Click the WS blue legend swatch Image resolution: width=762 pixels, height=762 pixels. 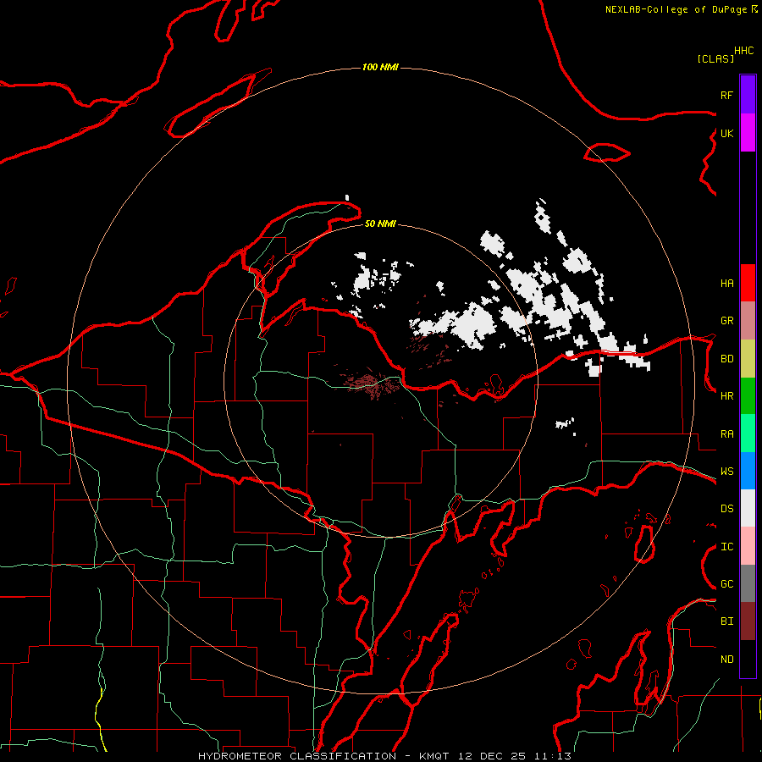[x=748, y=471]
